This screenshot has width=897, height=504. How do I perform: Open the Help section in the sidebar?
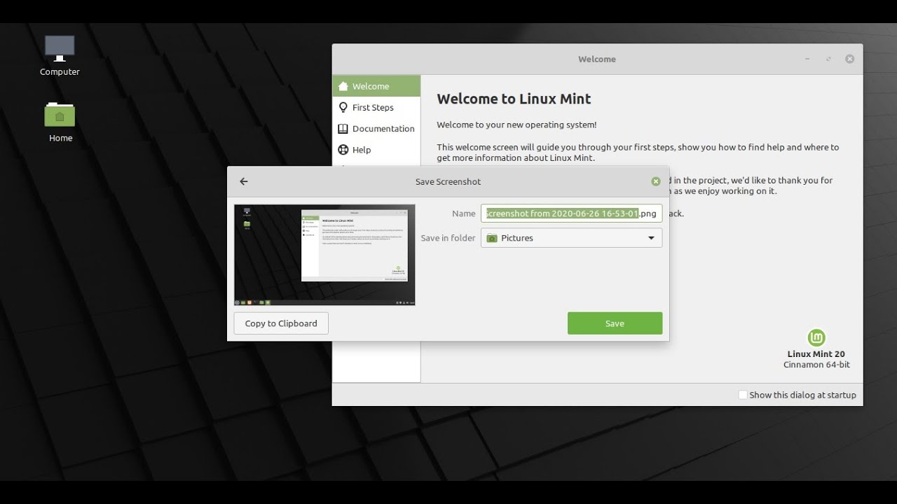[376, 149]
